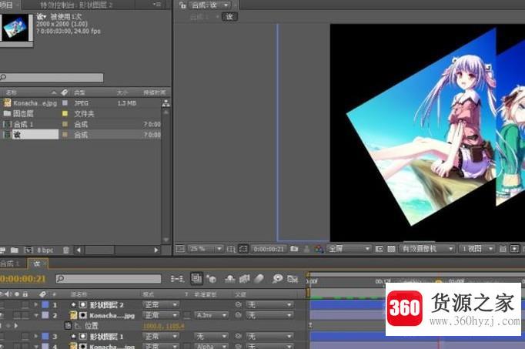525x349 pixels.
Task: Toggle pixel aspect ratio correction
Action: [503, 249]
